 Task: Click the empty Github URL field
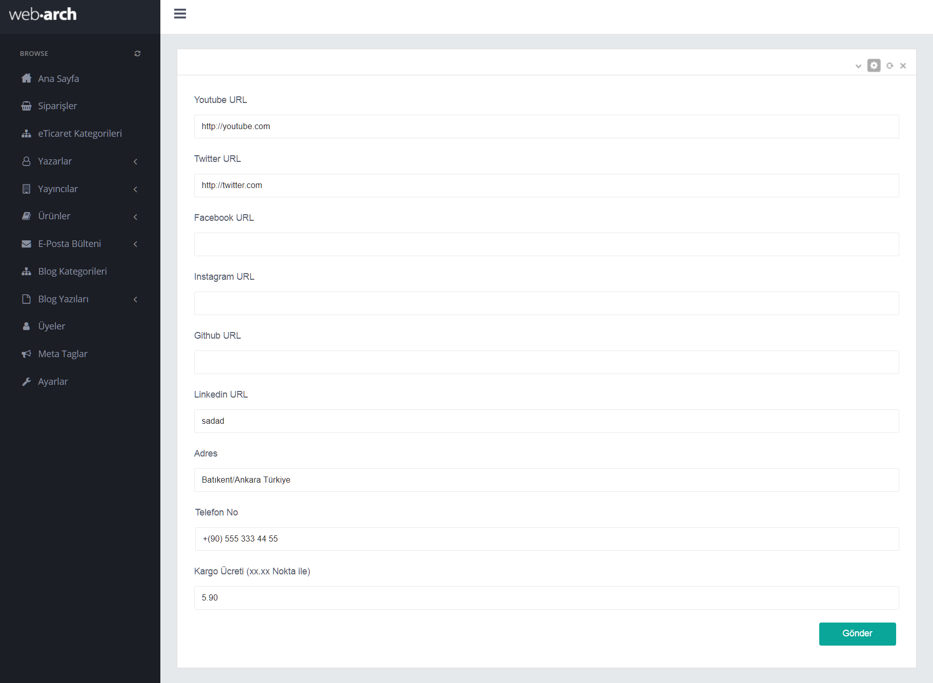[x=546, y=362]
